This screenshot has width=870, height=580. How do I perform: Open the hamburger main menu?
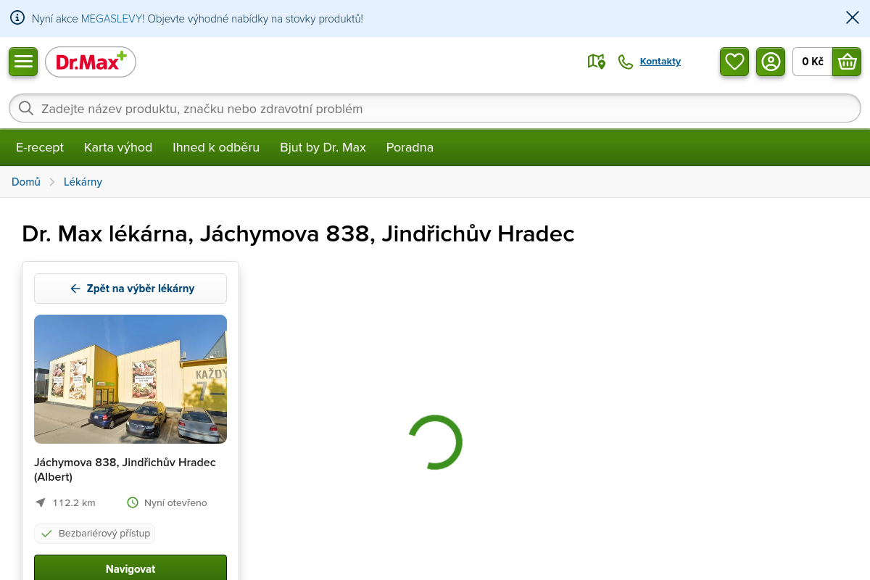pos(23,62)
